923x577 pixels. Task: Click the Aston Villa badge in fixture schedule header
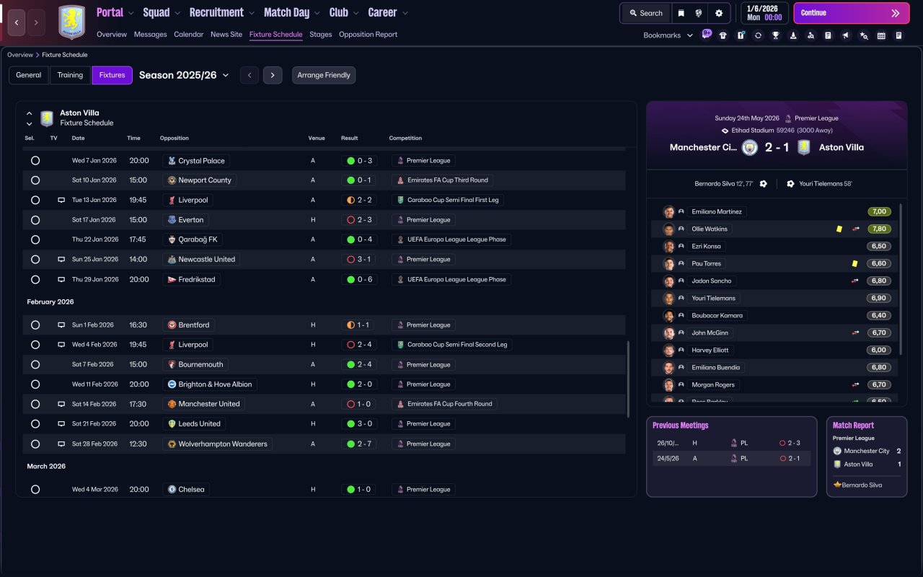[x=47, y=118]
